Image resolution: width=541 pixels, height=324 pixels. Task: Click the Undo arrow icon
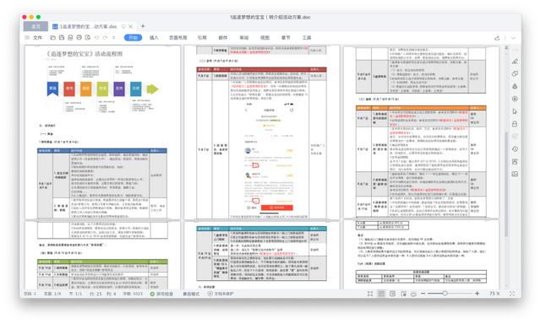click(96, 37)
